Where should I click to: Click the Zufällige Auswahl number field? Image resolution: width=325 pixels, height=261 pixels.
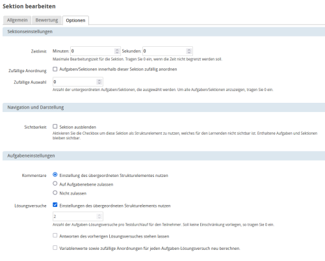pos(78,82)
